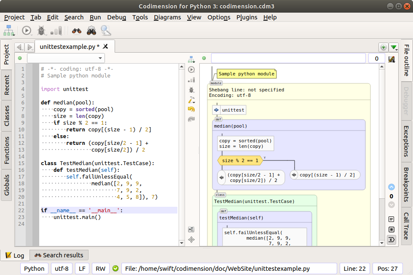Click the Python language status bar button
413x275 pixels.
coord(34,269)
